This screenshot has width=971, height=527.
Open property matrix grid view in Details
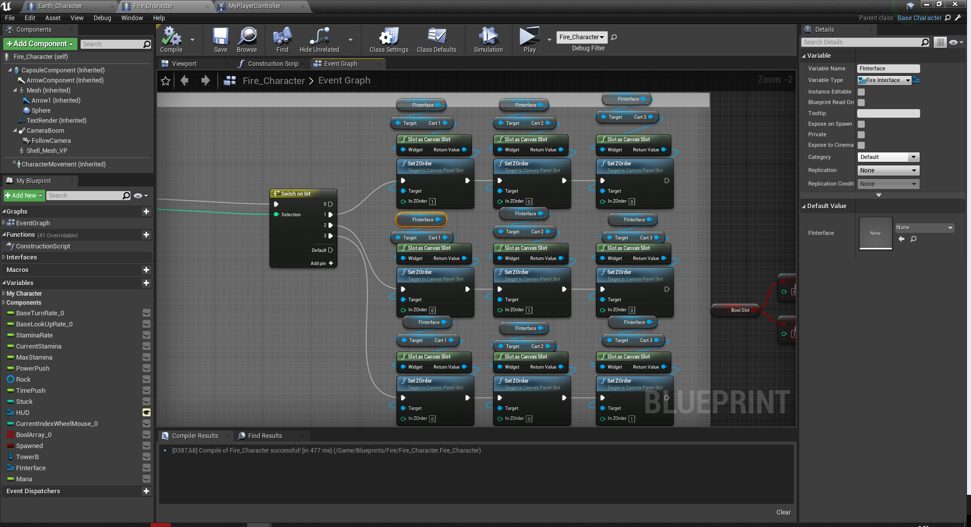[x=940, y=42]
